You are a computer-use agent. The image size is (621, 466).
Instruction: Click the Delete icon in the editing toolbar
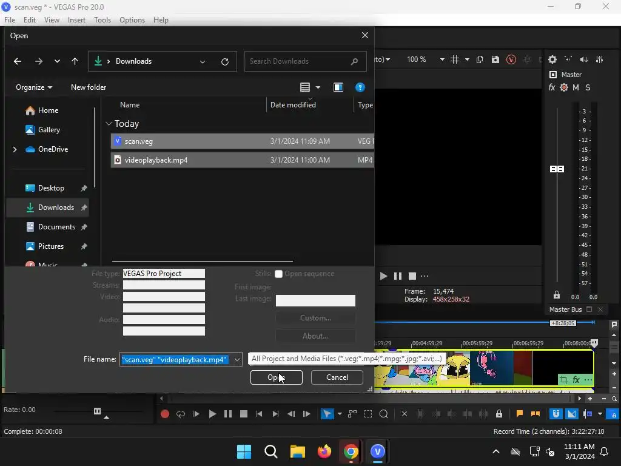click(404, 414)
